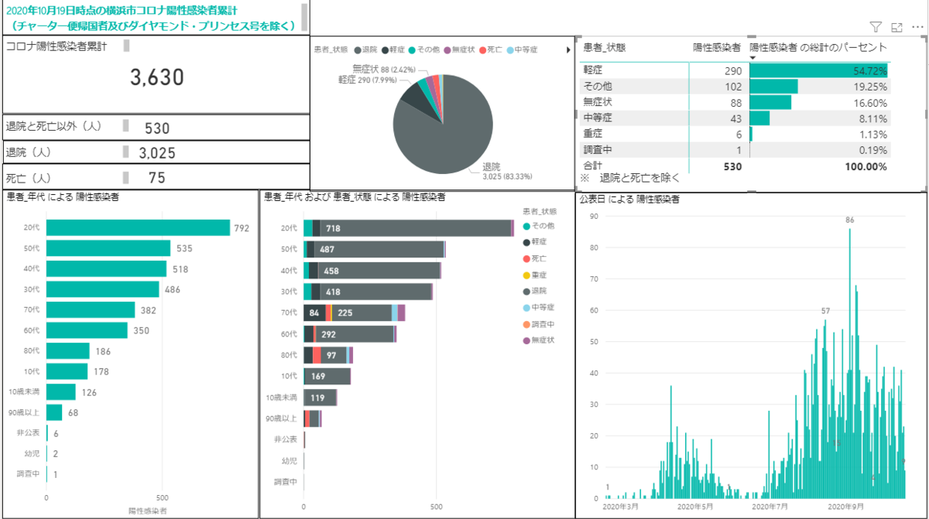Image resolution: width=929 pixels, height=519 pixels.
Task: Click the total card value 3,630
Action: [x=157, y=77]
